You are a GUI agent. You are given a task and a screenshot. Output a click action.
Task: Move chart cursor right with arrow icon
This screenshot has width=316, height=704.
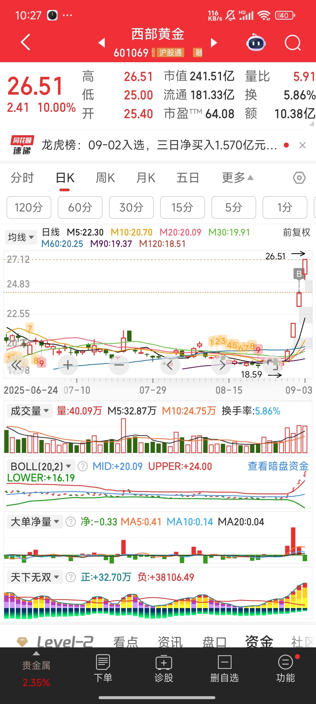click(221, 365)
